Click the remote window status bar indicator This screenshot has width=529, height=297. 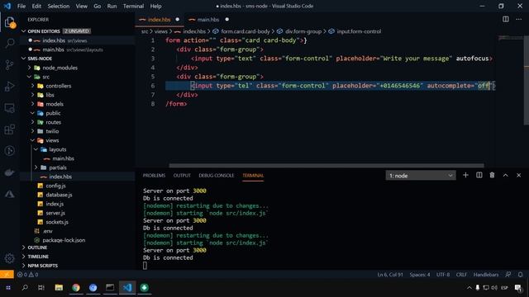click(7, 275)
